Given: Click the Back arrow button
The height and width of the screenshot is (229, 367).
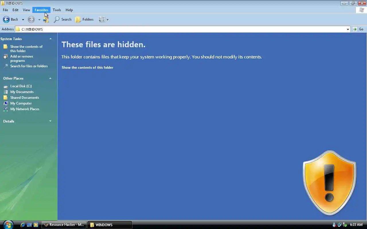Looking at the screenshot, I should pos(10,19).
